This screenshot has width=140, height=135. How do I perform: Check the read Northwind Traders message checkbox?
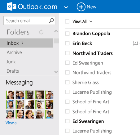67,72
